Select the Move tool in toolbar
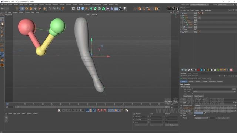Viewport: 237px width, 133px height. coord(22,8)
